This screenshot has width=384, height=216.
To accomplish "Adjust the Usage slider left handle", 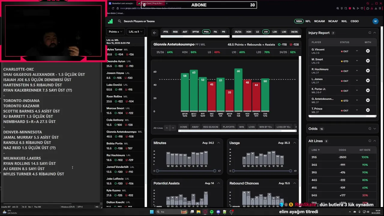I will (x=233, y=171).
